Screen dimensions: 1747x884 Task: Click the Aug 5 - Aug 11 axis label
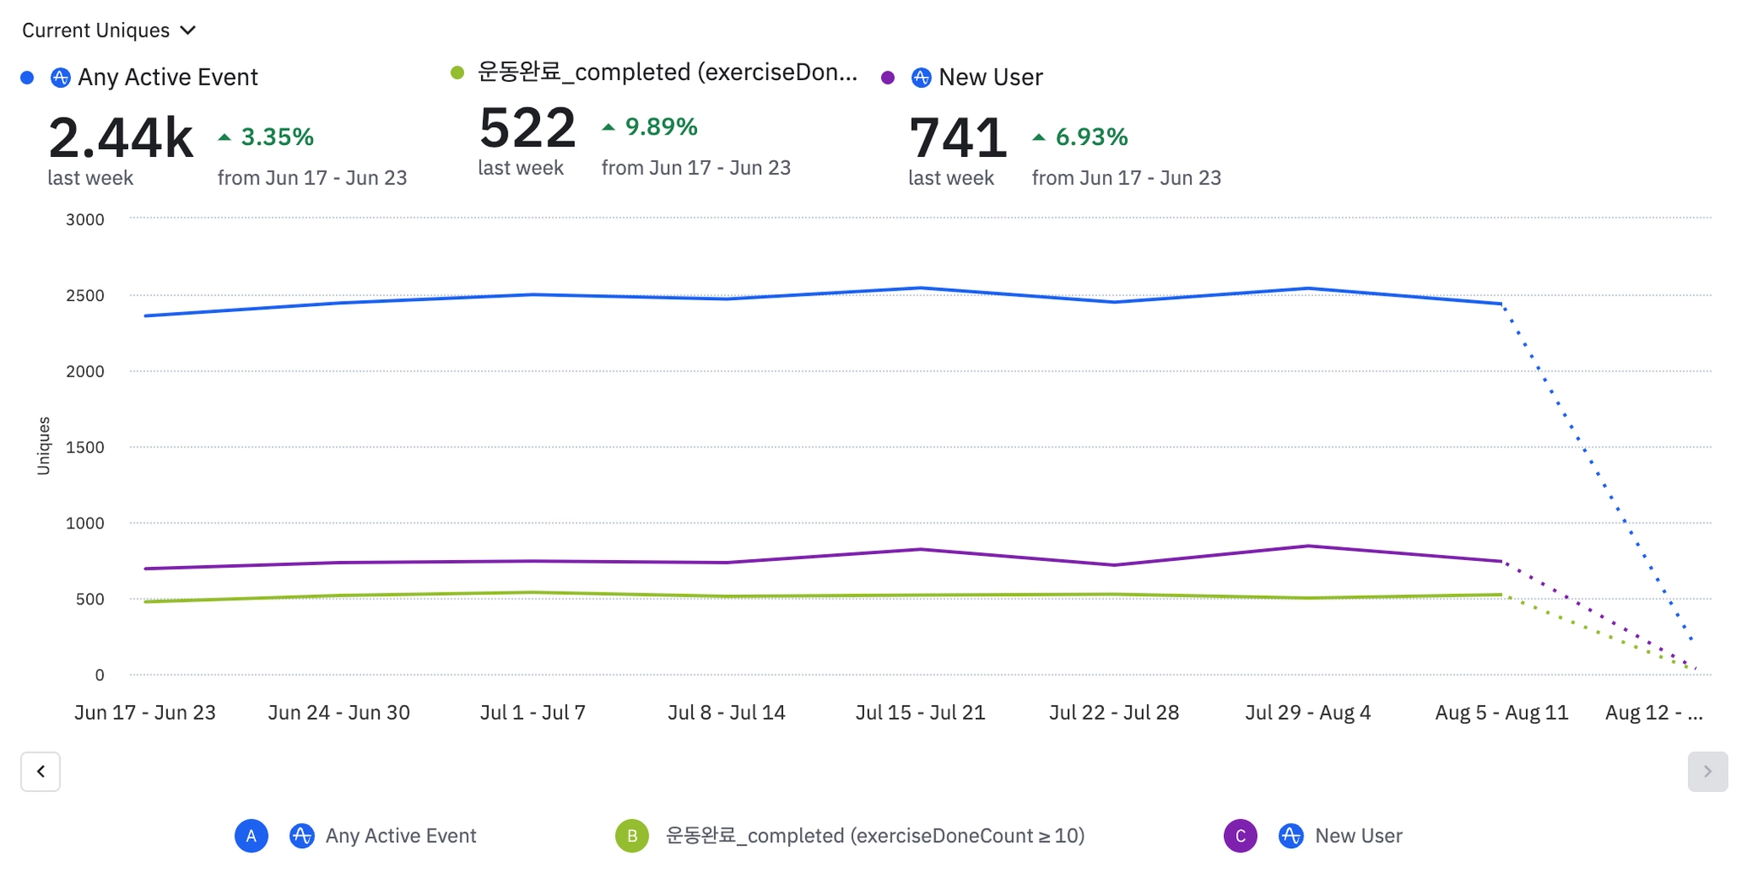pos(1502,713)
